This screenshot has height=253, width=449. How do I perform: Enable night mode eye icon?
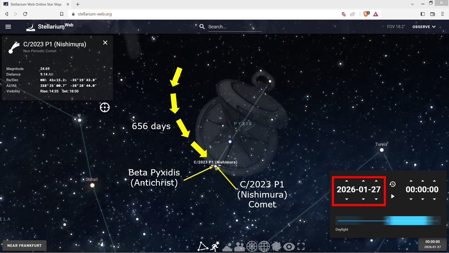[x=289, y=246]
